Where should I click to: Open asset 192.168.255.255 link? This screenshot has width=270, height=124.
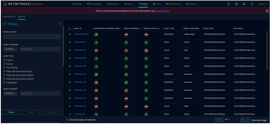pyautogui.click(x=81, y=34)
